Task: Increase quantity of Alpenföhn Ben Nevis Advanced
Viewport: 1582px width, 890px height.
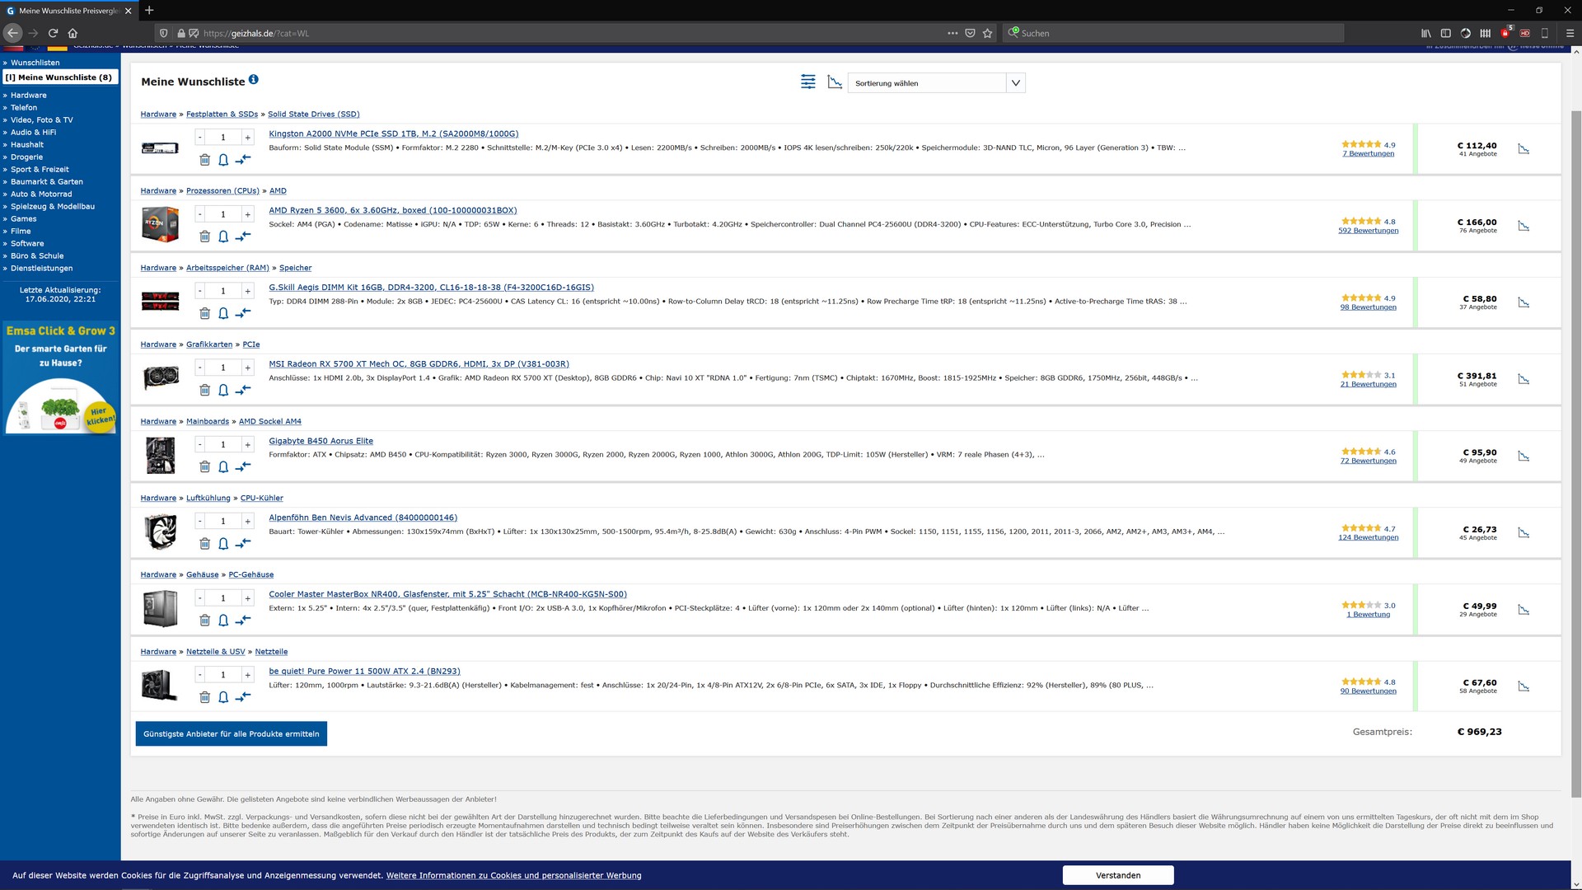Action: coord(247,522)
